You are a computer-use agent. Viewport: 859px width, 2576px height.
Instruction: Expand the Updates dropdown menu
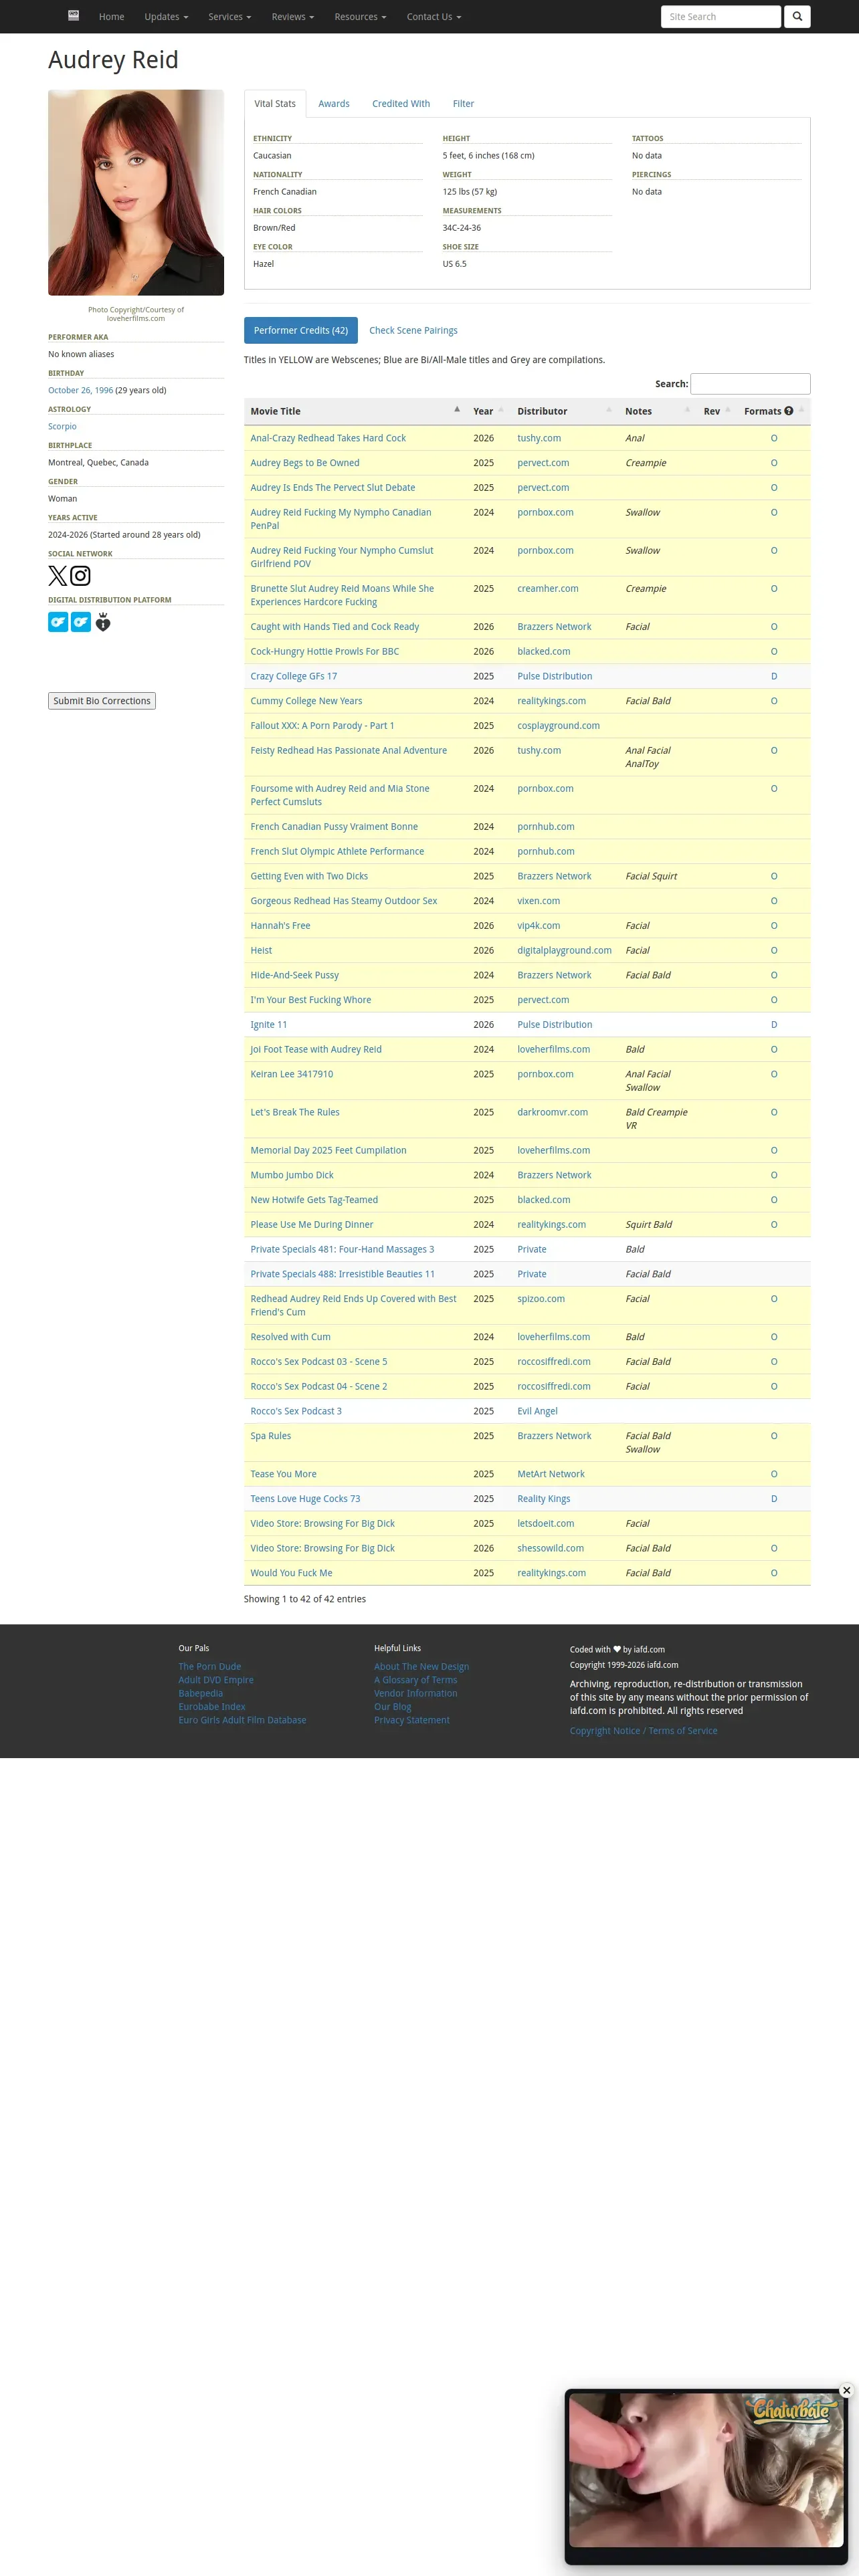(166, 17)
